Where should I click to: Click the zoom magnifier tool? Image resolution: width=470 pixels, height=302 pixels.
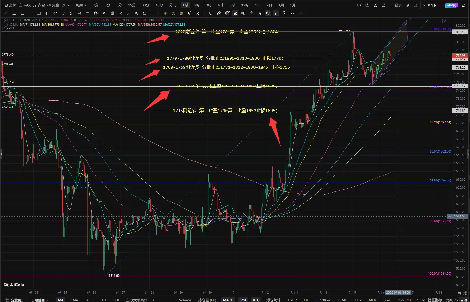(x=227, y=13)
